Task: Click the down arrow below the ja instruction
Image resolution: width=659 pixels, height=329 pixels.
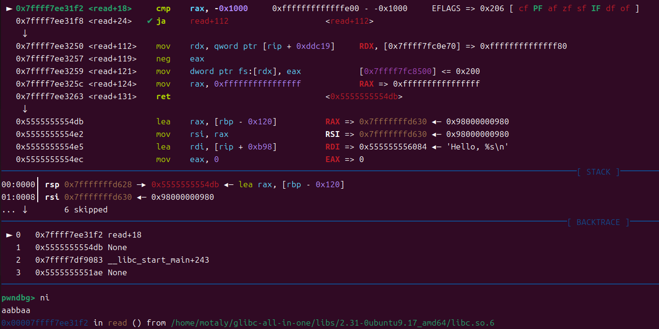Action: pyautogui.click(x=25, y=33)
